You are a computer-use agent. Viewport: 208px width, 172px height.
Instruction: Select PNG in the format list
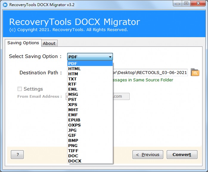[90, 145]
